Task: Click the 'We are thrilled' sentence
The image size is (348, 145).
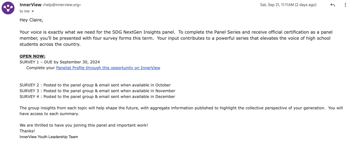Action: [84, 125]
